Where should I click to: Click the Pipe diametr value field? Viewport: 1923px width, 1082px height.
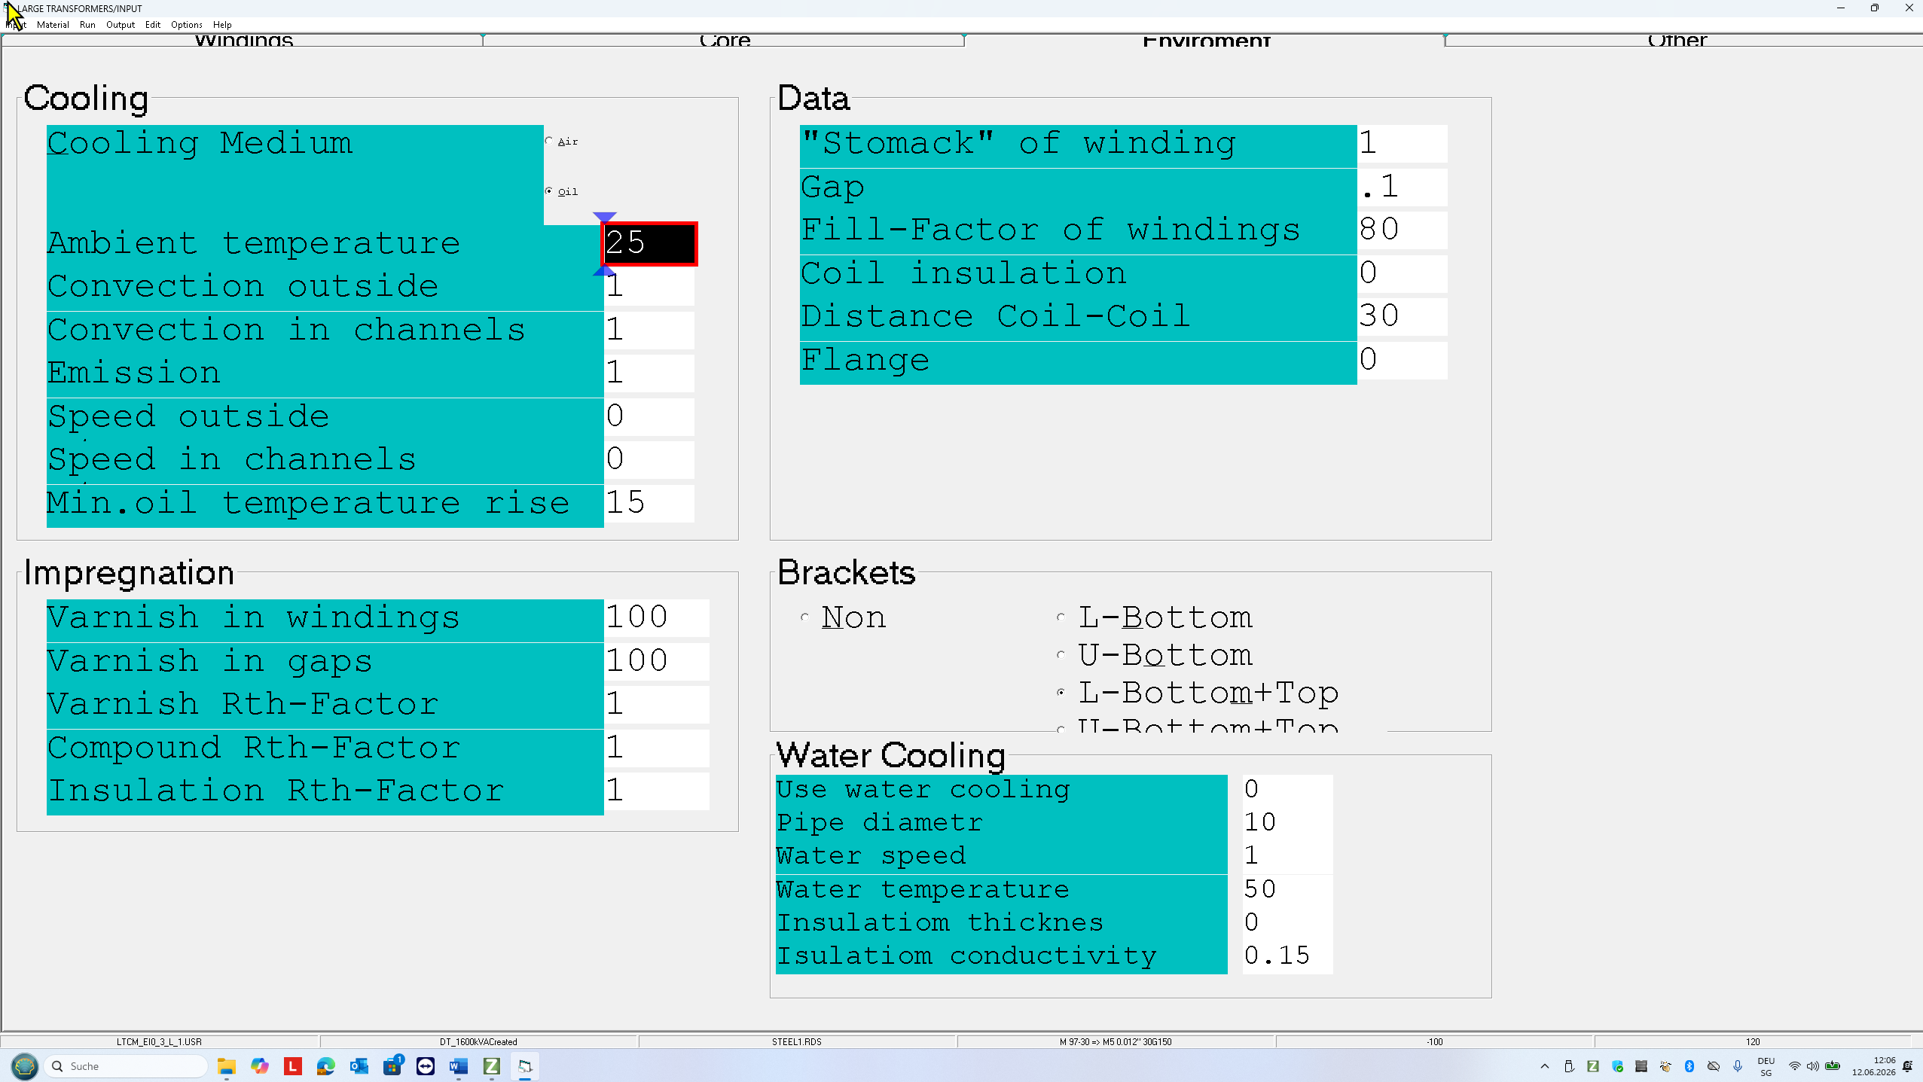1287,823
